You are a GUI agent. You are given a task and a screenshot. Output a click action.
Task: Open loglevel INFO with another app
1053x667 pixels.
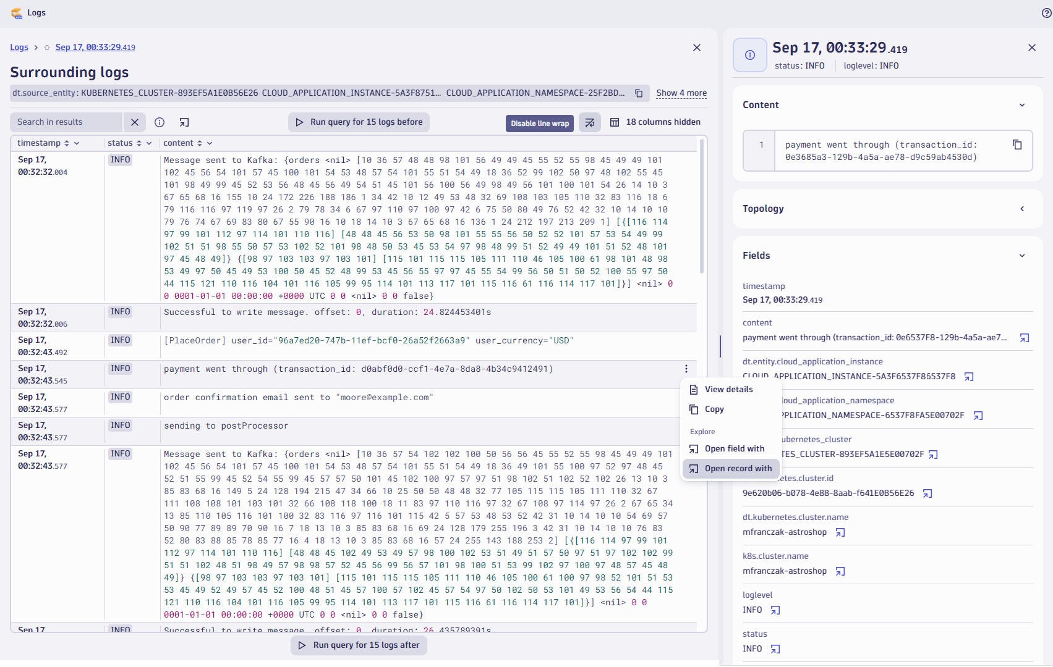point(776,610)
